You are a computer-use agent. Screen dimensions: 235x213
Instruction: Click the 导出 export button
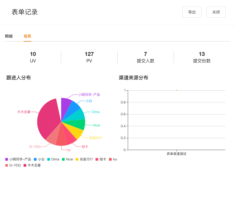click(x=192, y=12)
